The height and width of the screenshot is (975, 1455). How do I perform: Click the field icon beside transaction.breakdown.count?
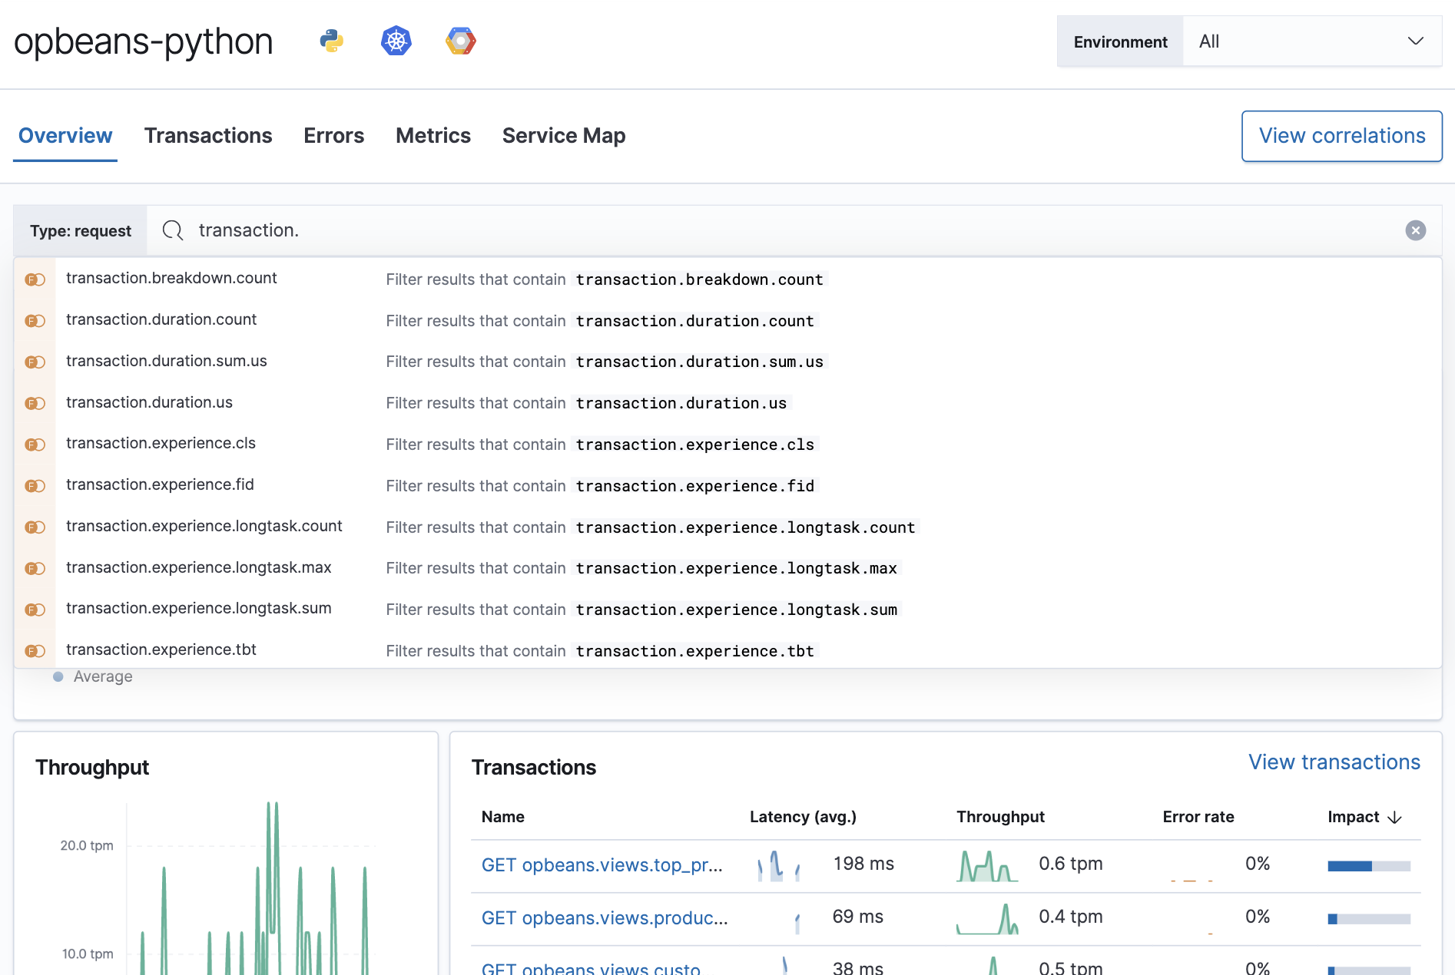coord(35,279)
